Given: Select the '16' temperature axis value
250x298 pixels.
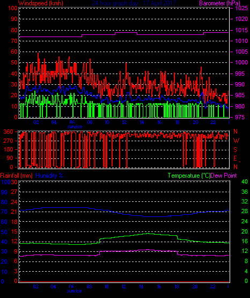Looking at the screenshot, I should pos(245,241).
